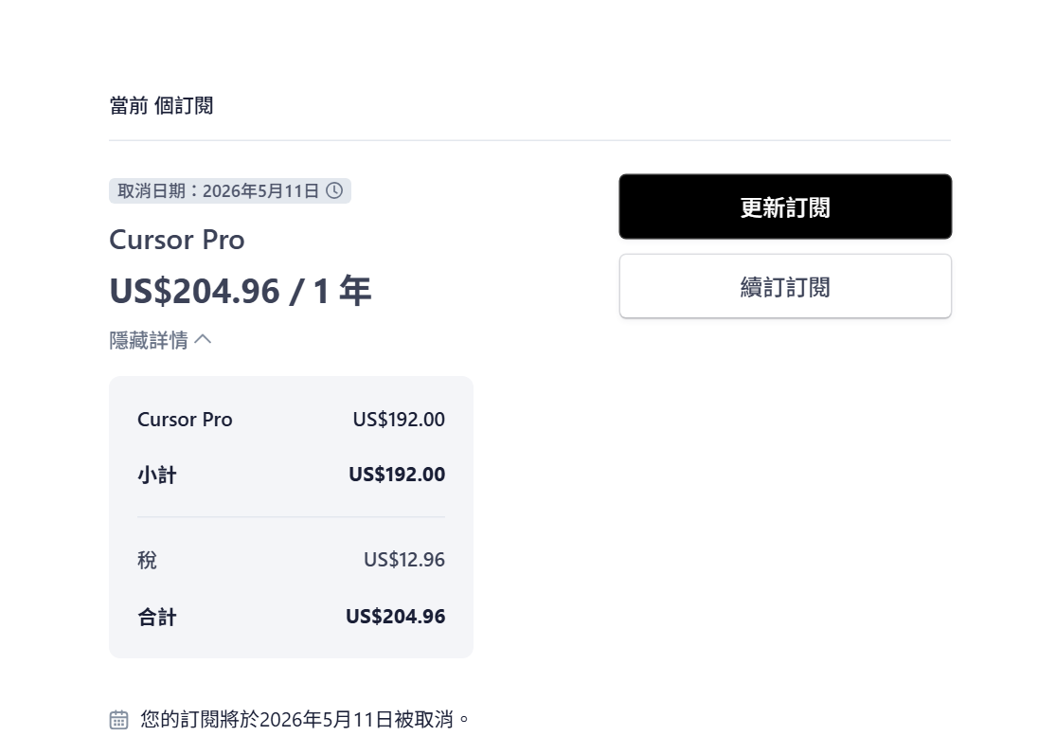Click the US$192.00 line item amount
This screenshot has height=736, width=1055.
(x=399, y=419)
